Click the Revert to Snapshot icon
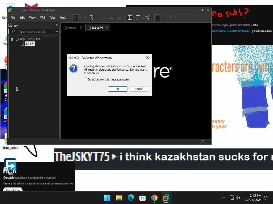This screenshot has width=273, height=204. (x=111, y=18)
